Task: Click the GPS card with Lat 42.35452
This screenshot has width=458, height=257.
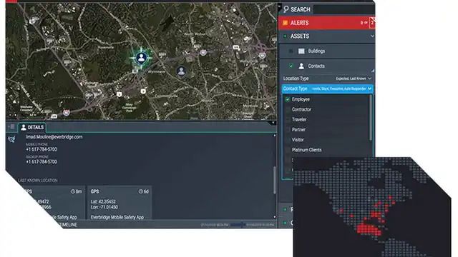Action: tap(120, 203)
